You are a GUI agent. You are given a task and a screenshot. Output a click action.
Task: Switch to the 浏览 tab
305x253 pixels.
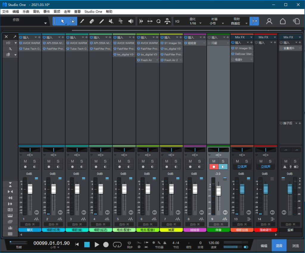(x=295, y=246)
